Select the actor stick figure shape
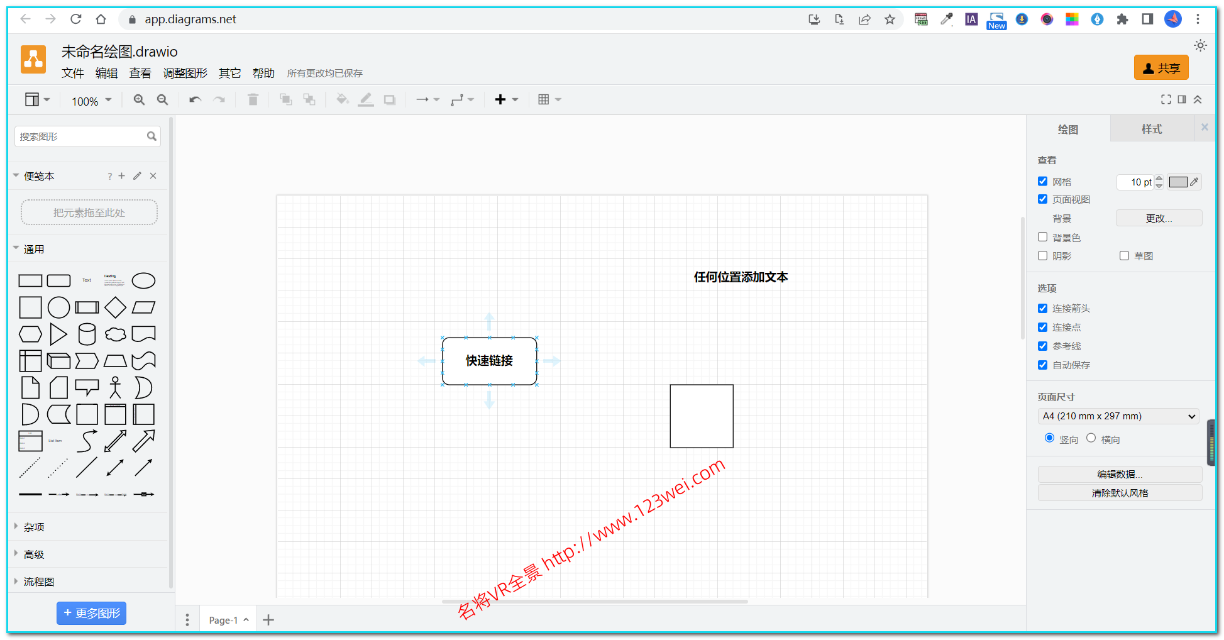 click(115, 388)
